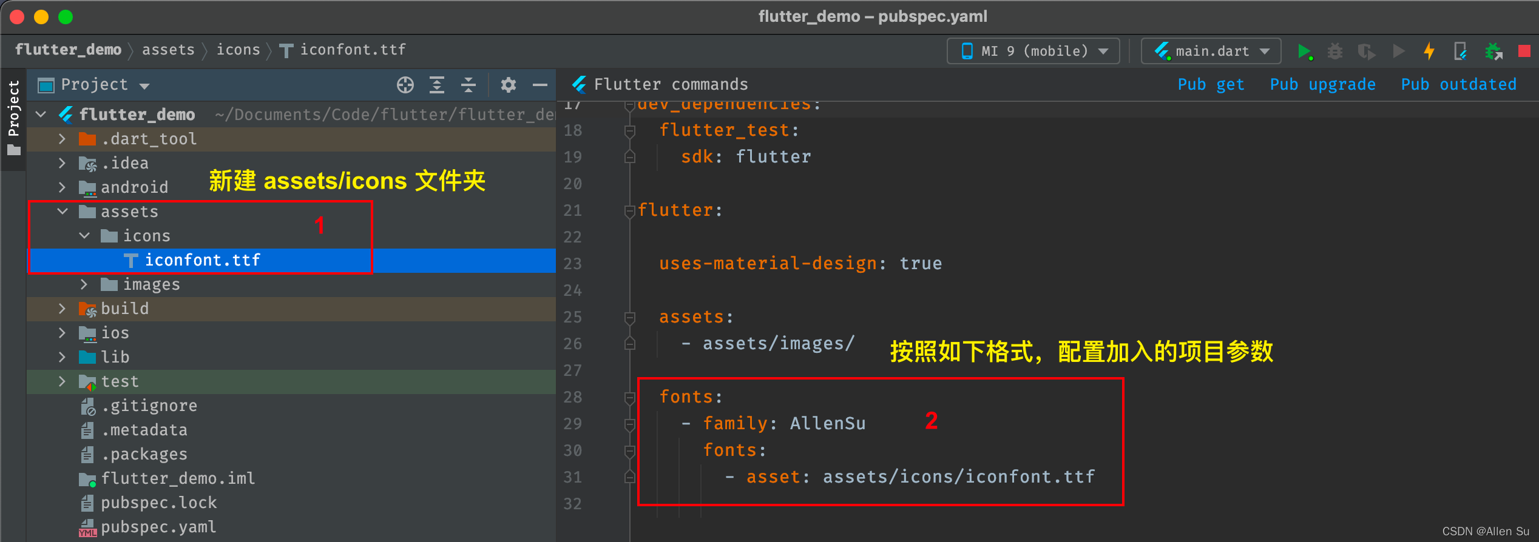Toggle fold marker on line 21 flutter:
This screenshot has width=1539, height=542.
click(630, 211)
